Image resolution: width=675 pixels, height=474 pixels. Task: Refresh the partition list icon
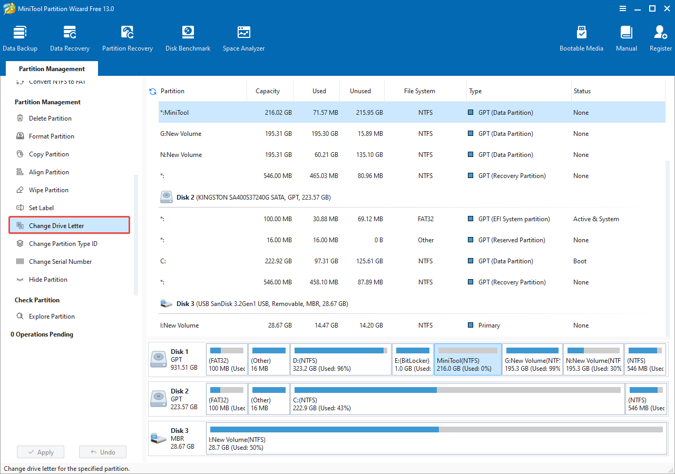(x=153, y=92)
